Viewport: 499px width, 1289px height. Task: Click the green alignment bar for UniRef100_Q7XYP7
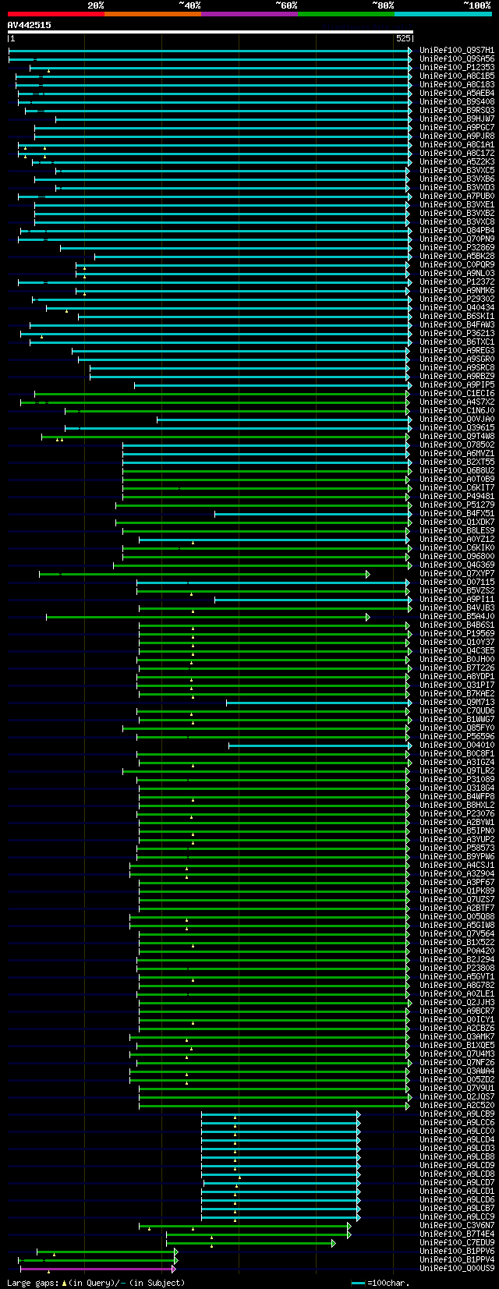pyautogui.click(x=204, y=574)
